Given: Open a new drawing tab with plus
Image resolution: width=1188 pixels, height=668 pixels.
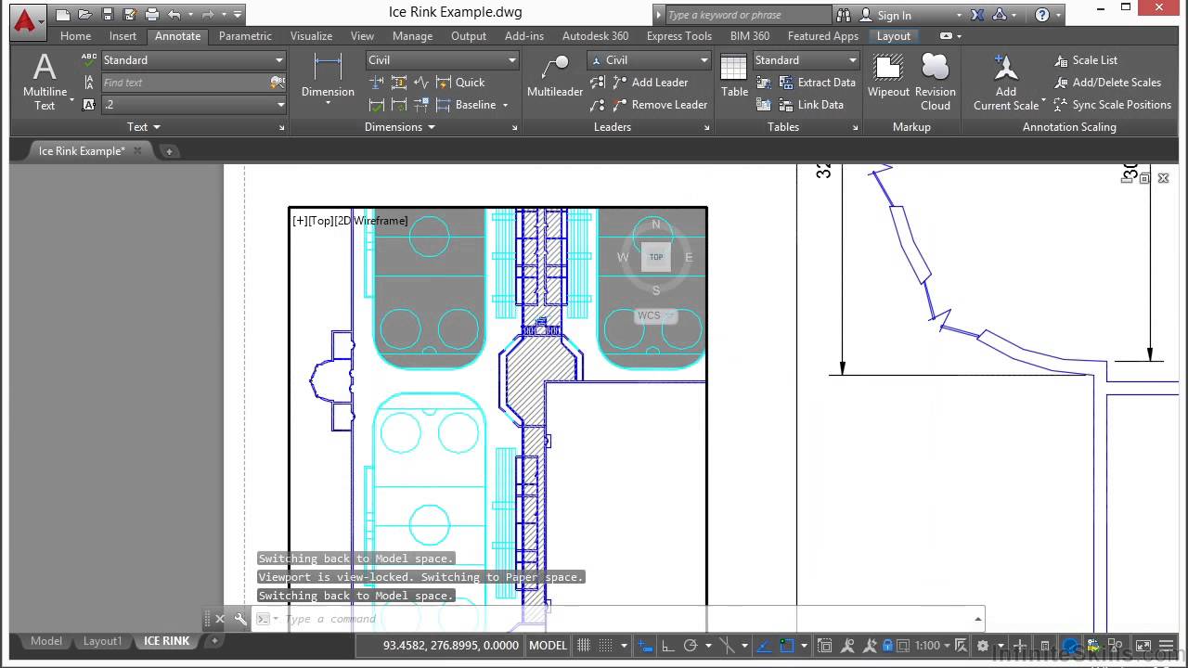Looking at the screenshot, I should [x=169, y=151].
